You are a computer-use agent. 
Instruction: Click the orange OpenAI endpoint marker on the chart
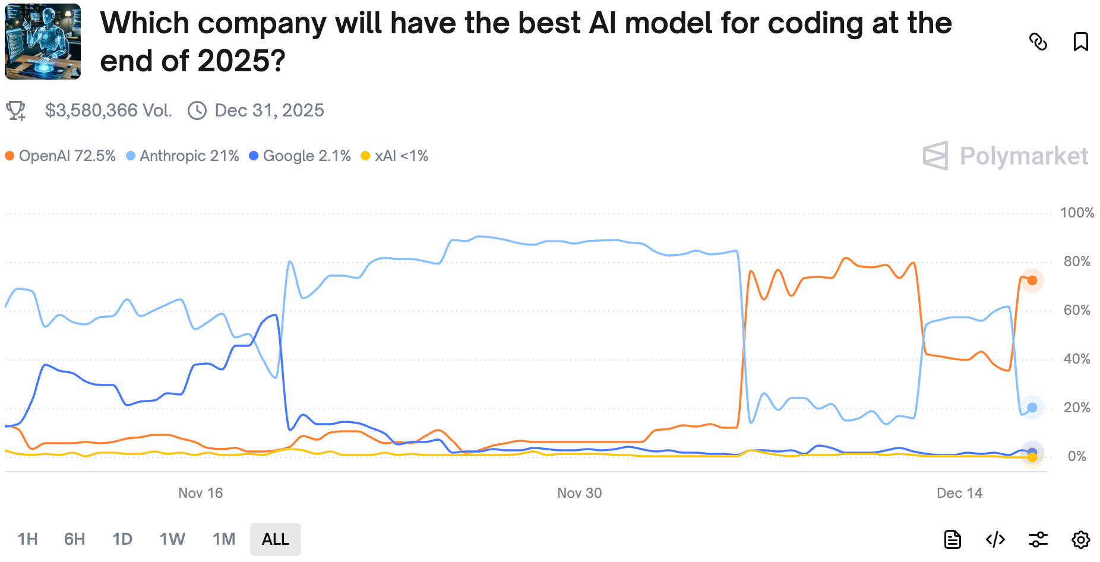1032,280
